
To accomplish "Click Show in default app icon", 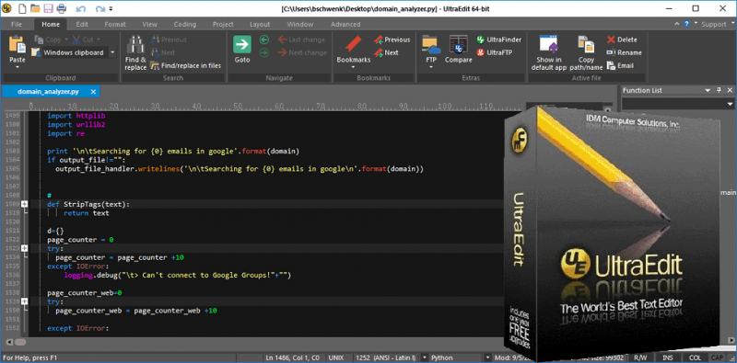I will click(x=548, y=44).
